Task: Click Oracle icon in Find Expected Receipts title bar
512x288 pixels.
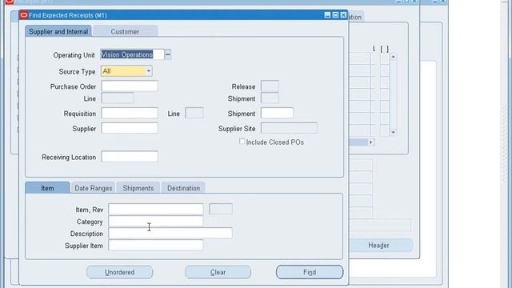Action: coord(24,15)
